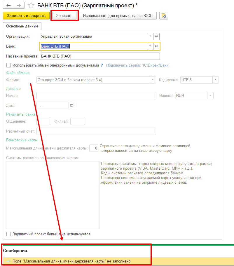Click the Записать и закрыть button

(x=26, y=15)
